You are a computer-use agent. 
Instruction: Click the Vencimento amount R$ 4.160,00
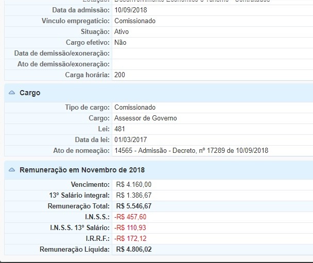coord(134,184)
